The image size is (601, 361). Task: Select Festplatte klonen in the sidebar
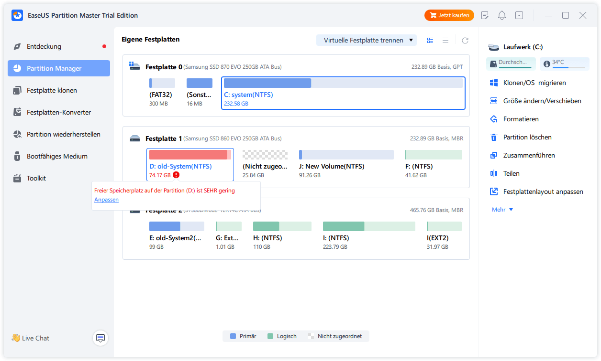[x=59, y=90]
